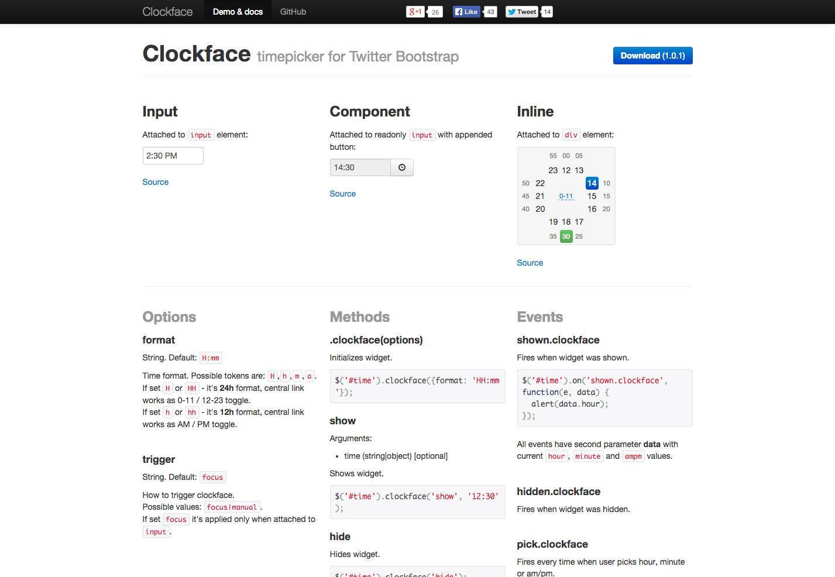
Task: Click the 'div' code token under Inline
Action: (x=571, y=135)
